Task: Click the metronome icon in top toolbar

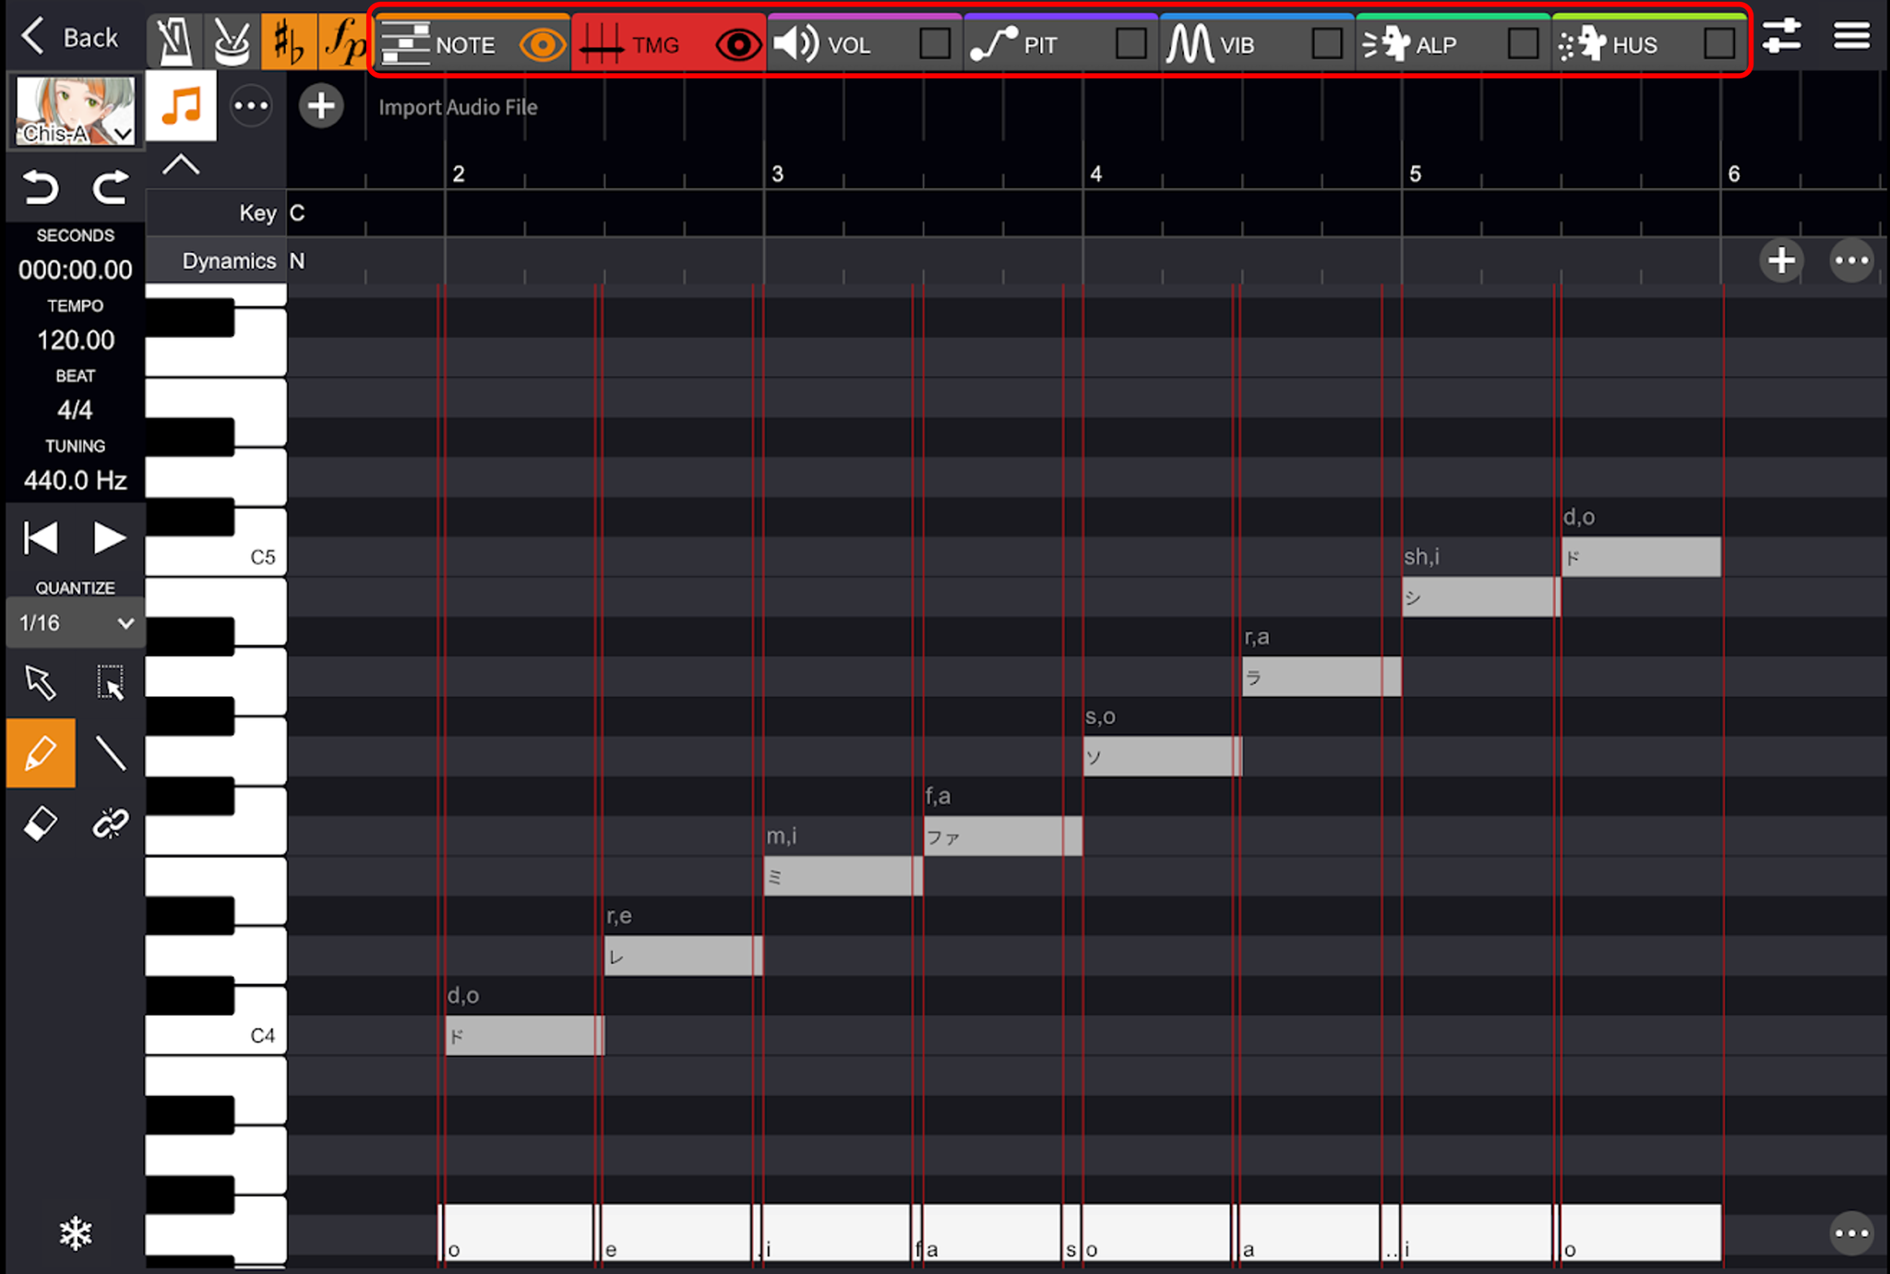Action: click(x=173, y=42)
